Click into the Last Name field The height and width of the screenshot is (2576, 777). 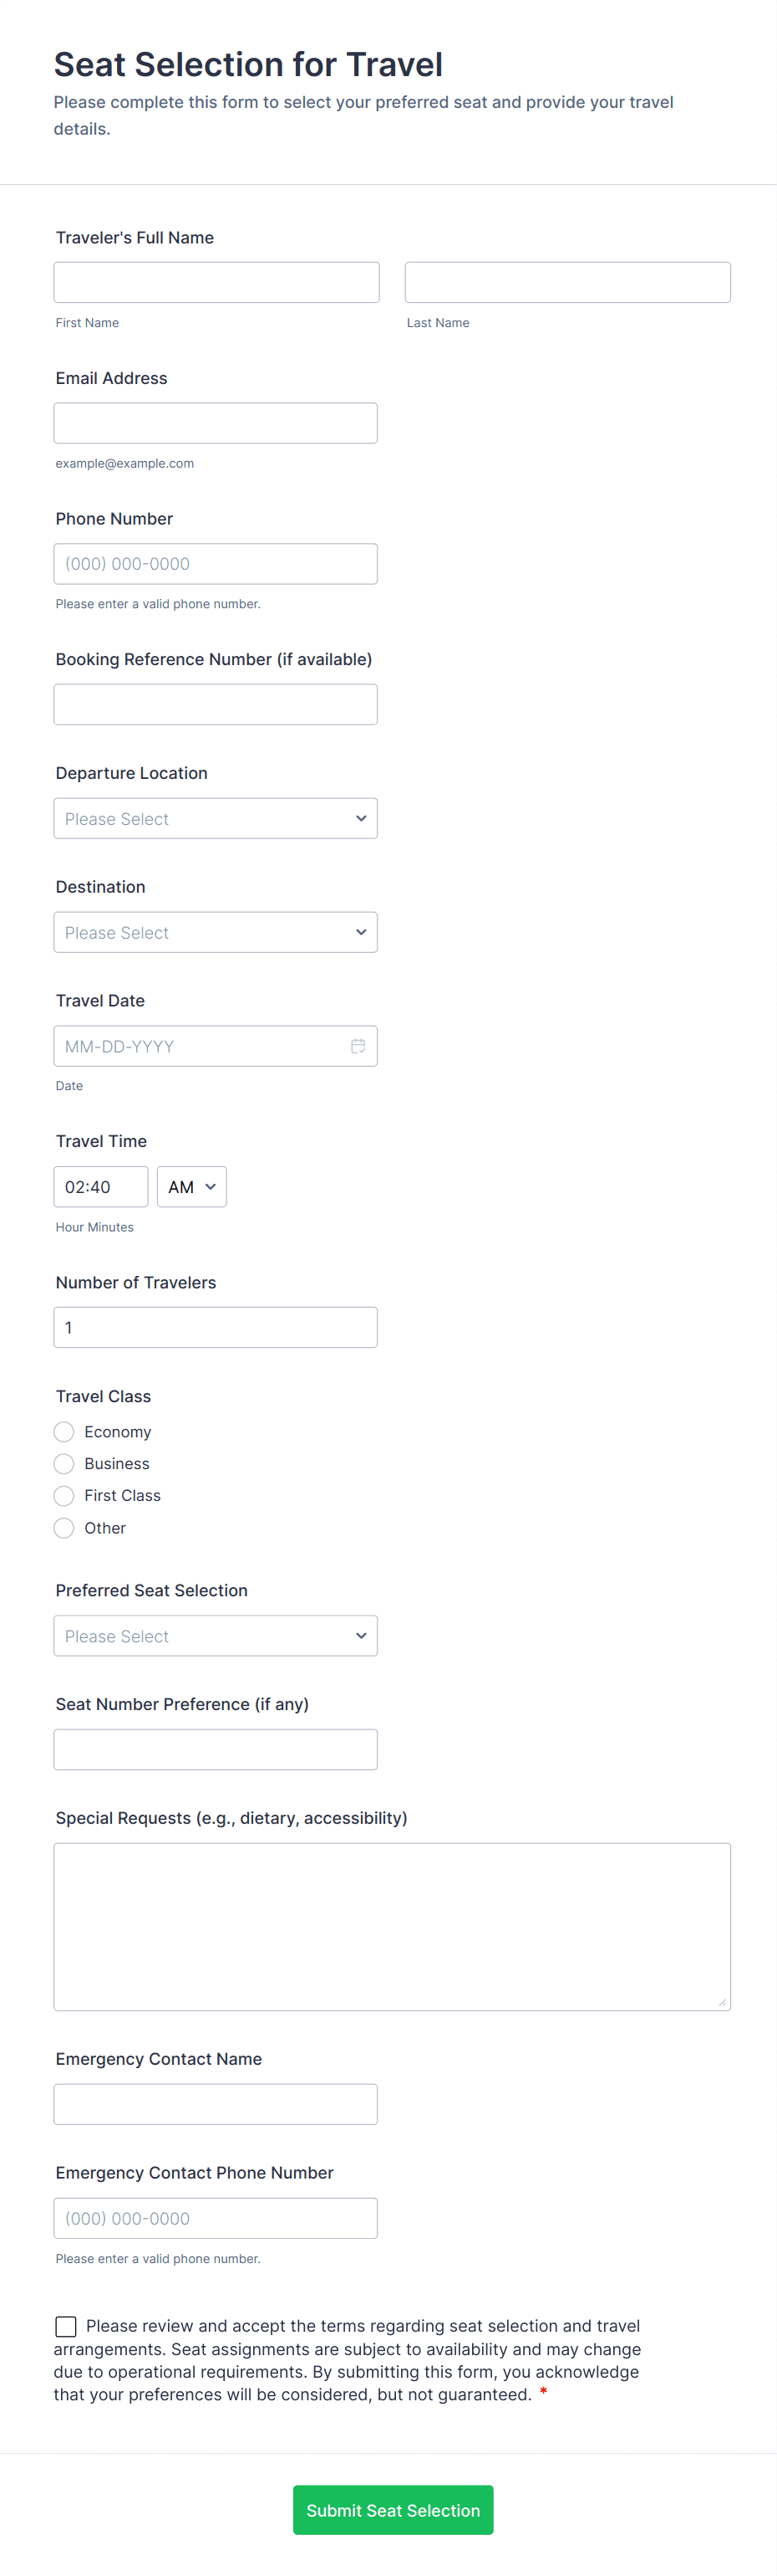click(567, 282)
